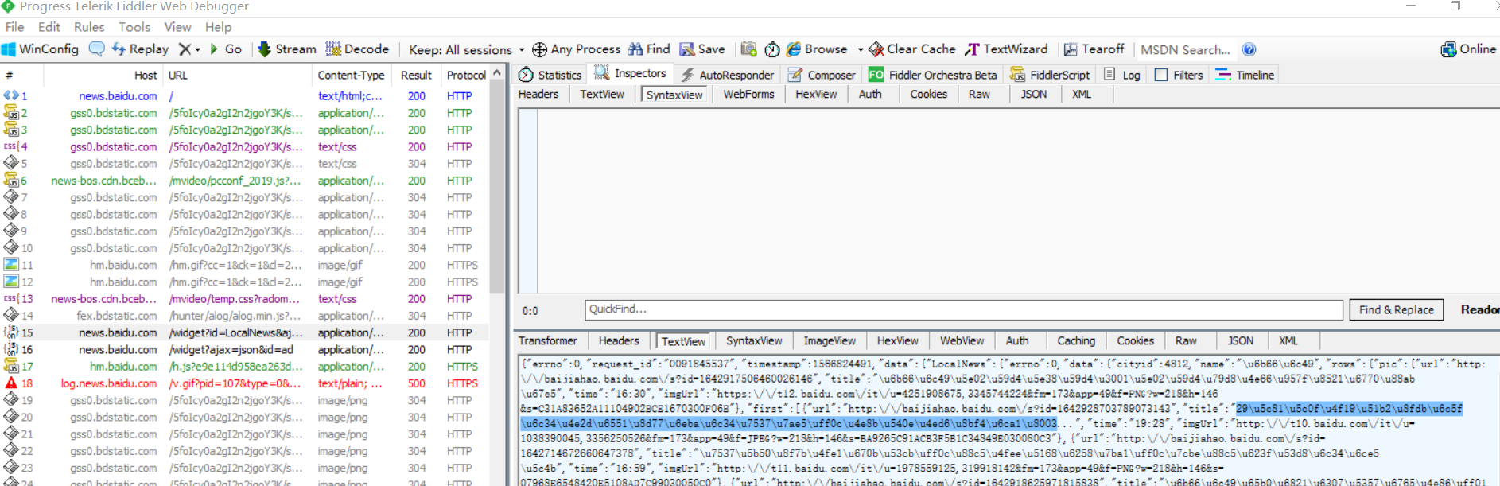Open the Rules menu
This screenshot has height=486, width=1500.
click(89, 27)
